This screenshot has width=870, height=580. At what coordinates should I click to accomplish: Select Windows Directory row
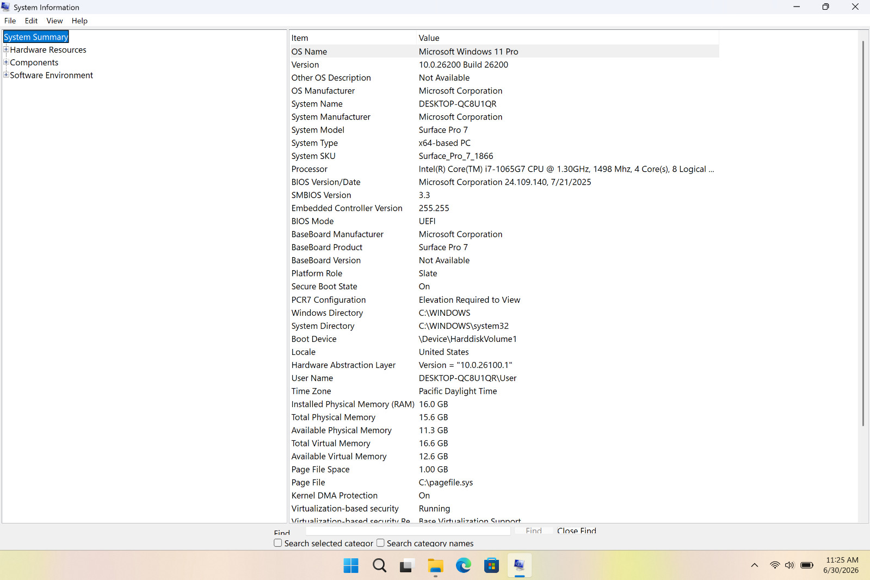click(504, 313)
